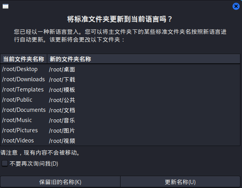
Task: Close the dialog with the X button
Action: (x=236, y=6)
